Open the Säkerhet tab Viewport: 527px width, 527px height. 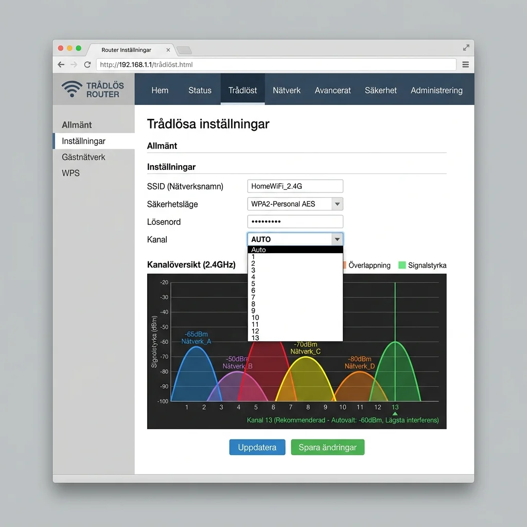[x=380, y=91]
